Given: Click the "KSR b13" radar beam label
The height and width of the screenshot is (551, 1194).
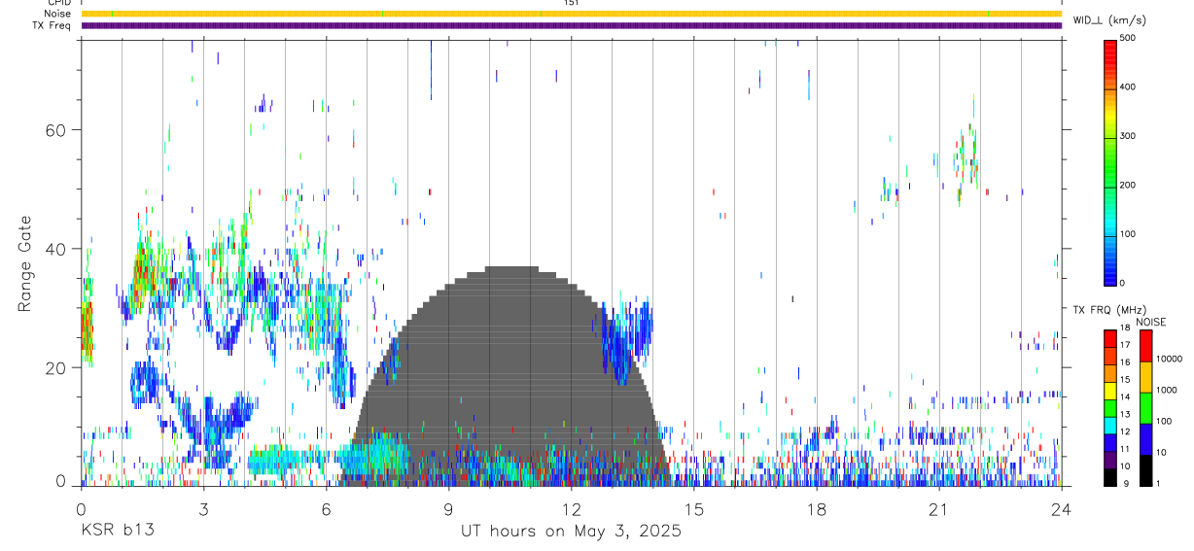Looking at the screenshot, I should click(117, 531).
